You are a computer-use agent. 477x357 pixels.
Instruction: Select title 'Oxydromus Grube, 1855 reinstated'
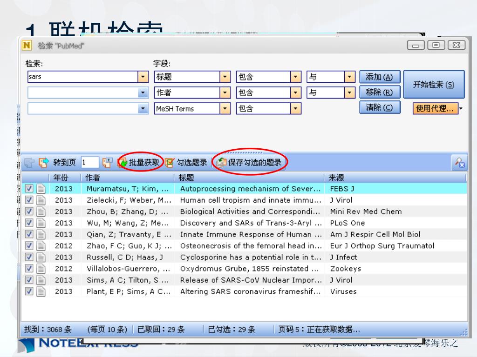(x=249, y=269)
